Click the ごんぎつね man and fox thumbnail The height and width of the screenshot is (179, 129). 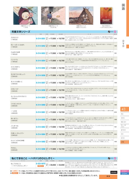point(53,16)
